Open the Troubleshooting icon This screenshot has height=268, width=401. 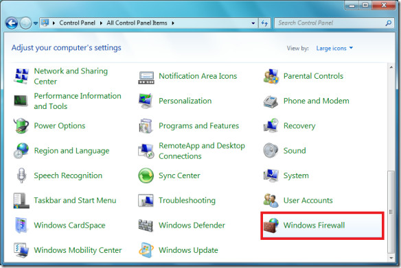coord(146,200)
